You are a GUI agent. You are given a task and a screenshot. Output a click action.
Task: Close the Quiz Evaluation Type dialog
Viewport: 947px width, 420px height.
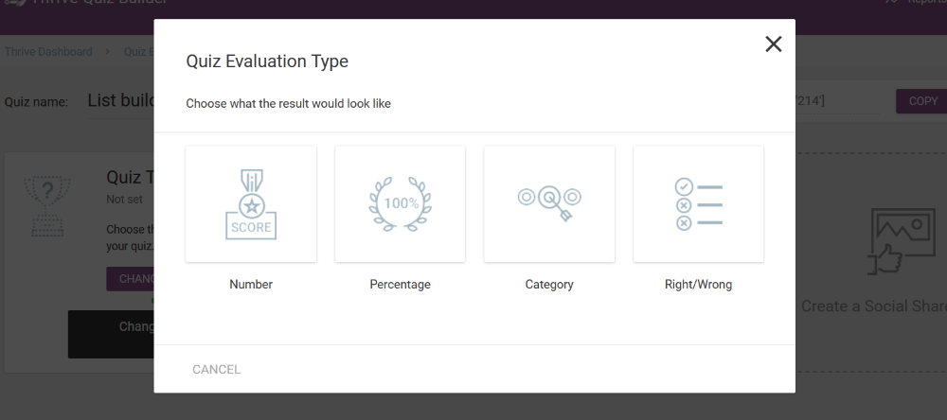pyautogui.click(x=774, y=44)
